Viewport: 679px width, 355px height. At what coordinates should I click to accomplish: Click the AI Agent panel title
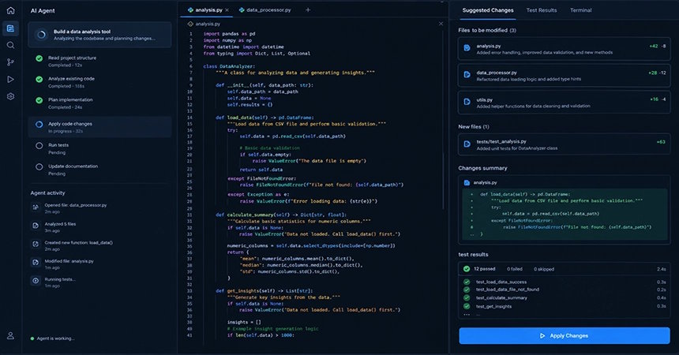43,11
